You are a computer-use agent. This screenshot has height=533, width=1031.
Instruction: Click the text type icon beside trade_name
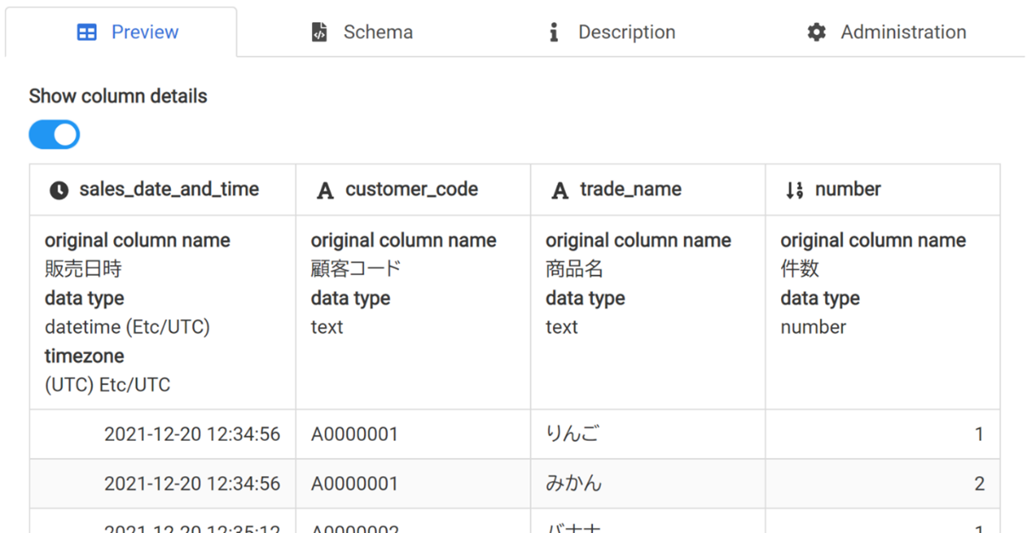[x=560, y=190]
